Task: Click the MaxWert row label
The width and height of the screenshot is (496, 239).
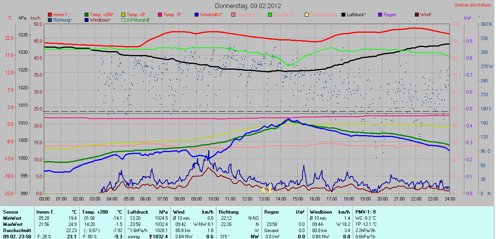Action: tap(13, 224)
